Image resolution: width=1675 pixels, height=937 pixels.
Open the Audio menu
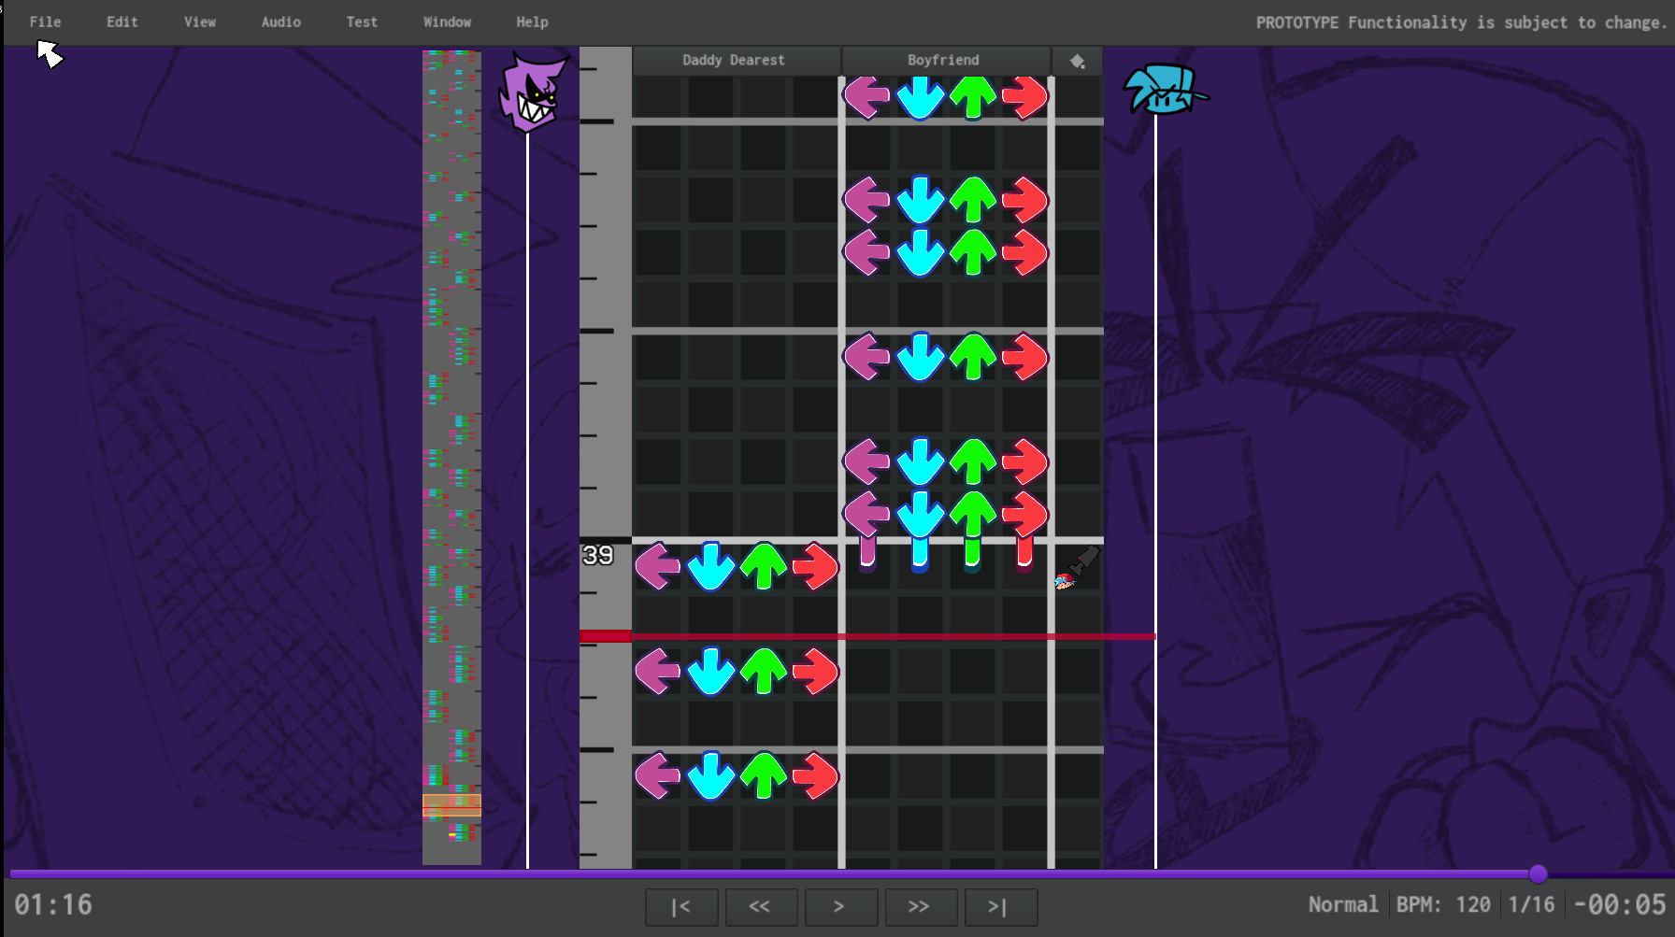[x=280, y=21]
